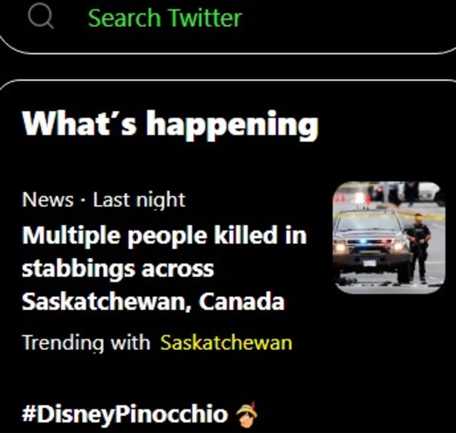
Task: Click the word "happening" in the panel title
Action: click(x=232, y=123)
